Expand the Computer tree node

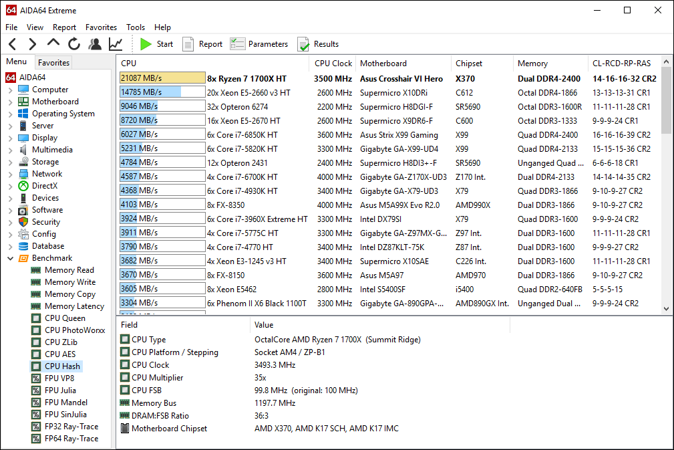pos(10,90)
